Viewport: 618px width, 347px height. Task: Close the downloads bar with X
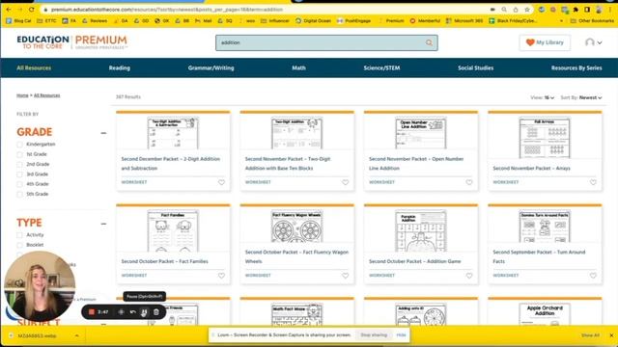(611, 335)
